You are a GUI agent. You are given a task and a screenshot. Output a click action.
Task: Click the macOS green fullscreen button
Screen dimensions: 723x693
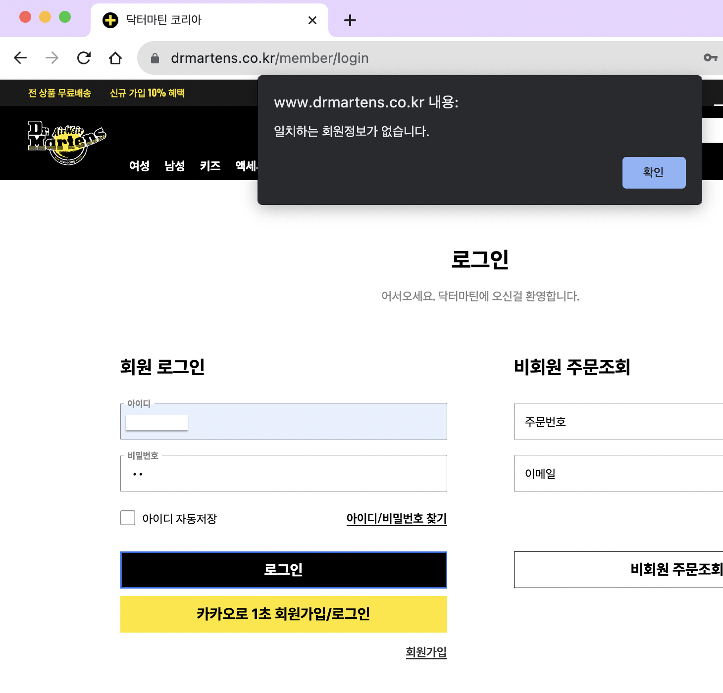(65, 17)
